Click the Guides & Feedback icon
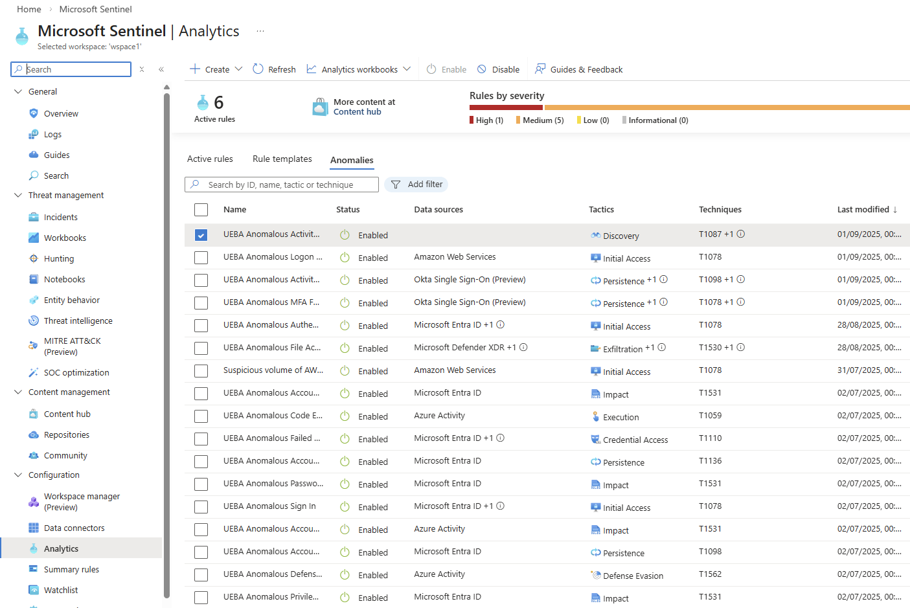Image resolution: width=910 pixels, height=608 pixels. click(540, 69)
